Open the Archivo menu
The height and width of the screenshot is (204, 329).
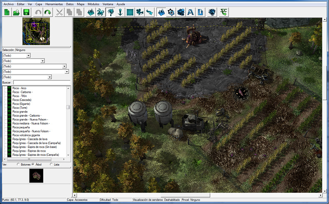[9, 4]
